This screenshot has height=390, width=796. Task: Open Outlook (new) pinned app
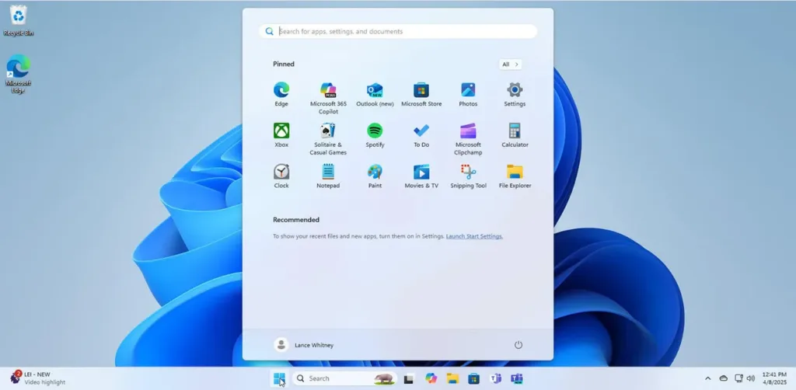(x=375, y=91)
